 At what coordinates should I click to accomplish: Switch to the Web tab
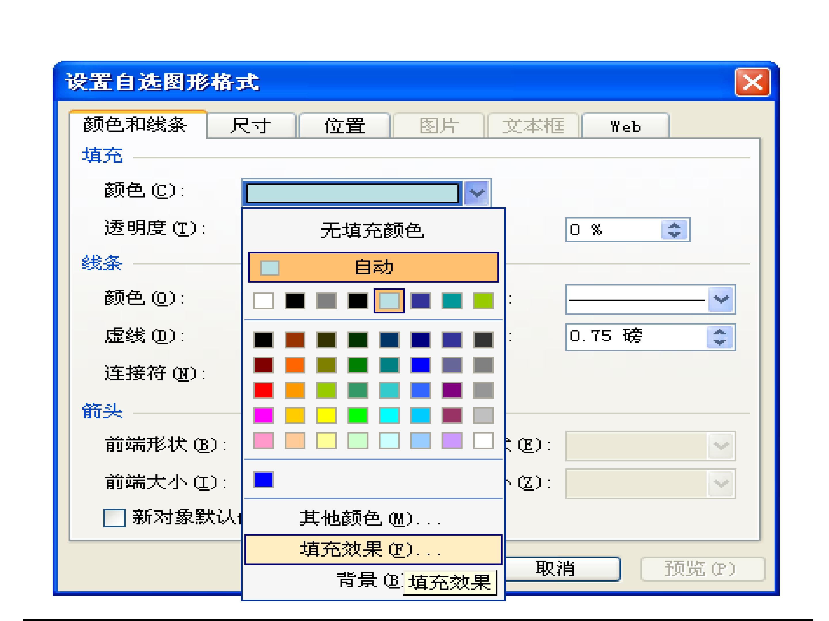[625, 126]
